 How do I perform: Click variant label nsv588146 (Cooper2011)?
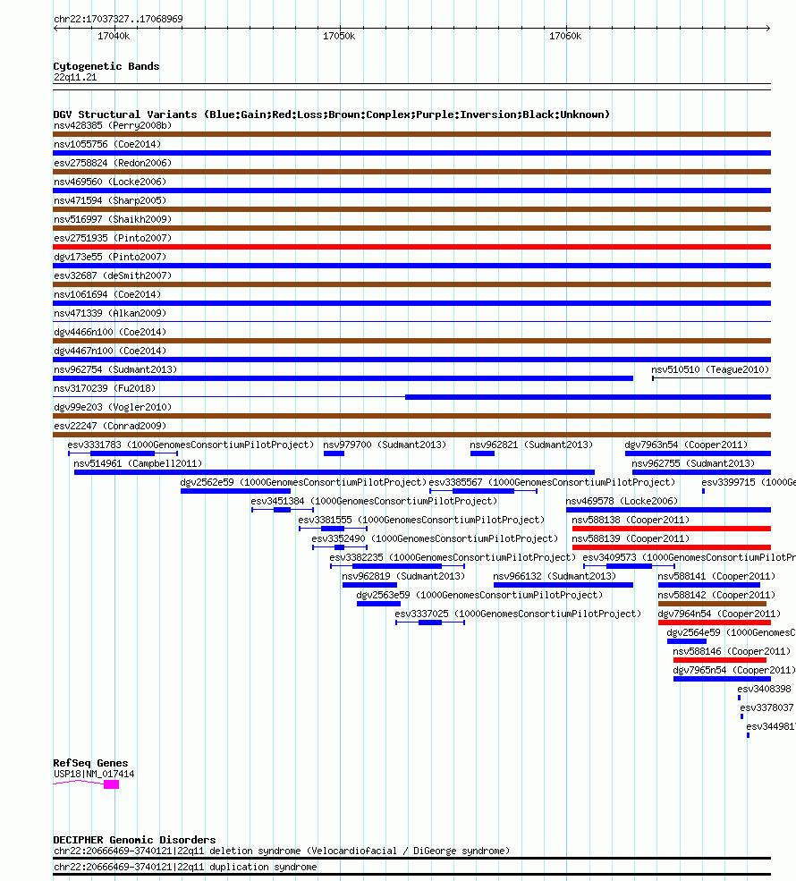(x=732, y=651)
